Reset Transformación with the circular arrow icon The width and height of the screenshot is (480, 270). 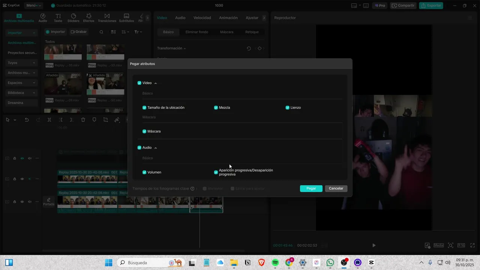(249, 48)
